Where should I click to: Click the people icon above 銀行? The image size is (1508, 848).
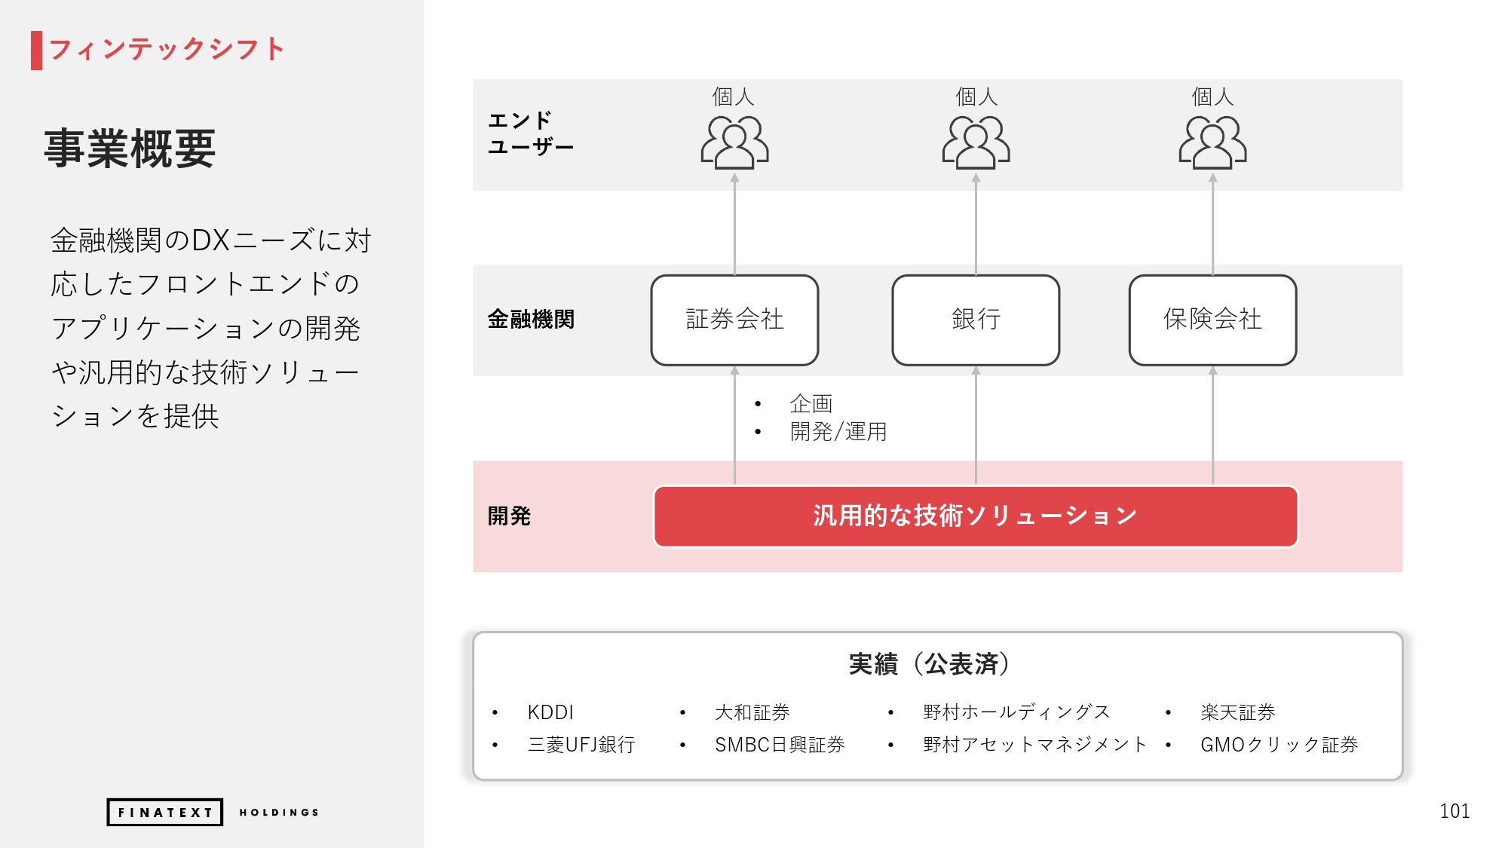pos(976,142)
